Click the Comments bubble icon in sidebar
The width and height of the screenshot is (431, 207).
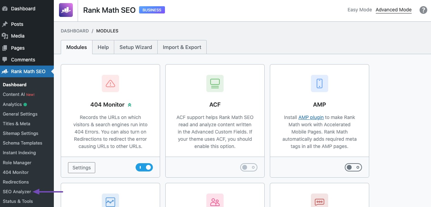[x=5, y=60]
